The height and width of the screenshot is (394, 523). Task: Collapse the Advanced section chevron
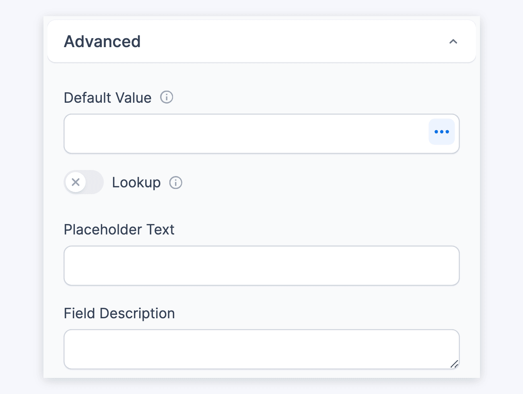453,41
